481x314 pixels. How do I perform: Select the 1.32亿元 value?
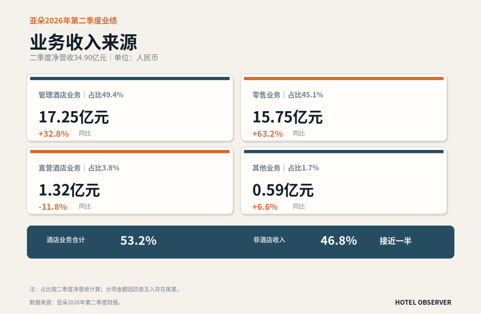pyautogui.click(x=69, y=190)
